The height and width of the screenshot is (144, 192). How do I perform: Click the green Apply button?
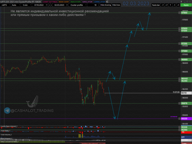[x=186, y=5]
